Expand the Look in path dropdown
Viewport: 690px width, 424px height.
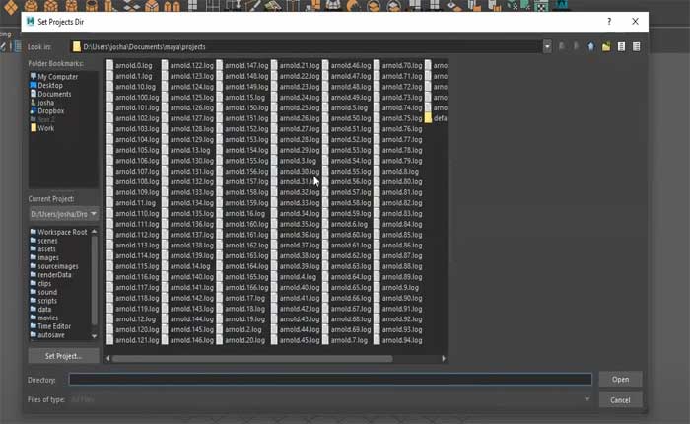(547, 46)
